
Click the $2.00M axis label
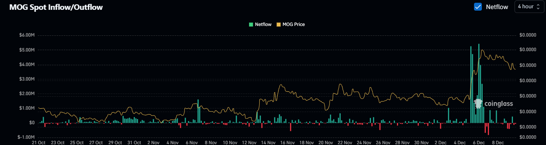(27, 94)
